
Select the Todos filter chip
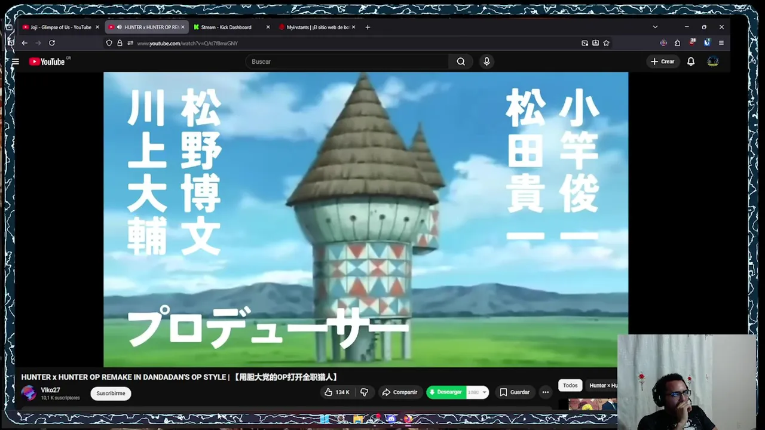pos(570,385)
